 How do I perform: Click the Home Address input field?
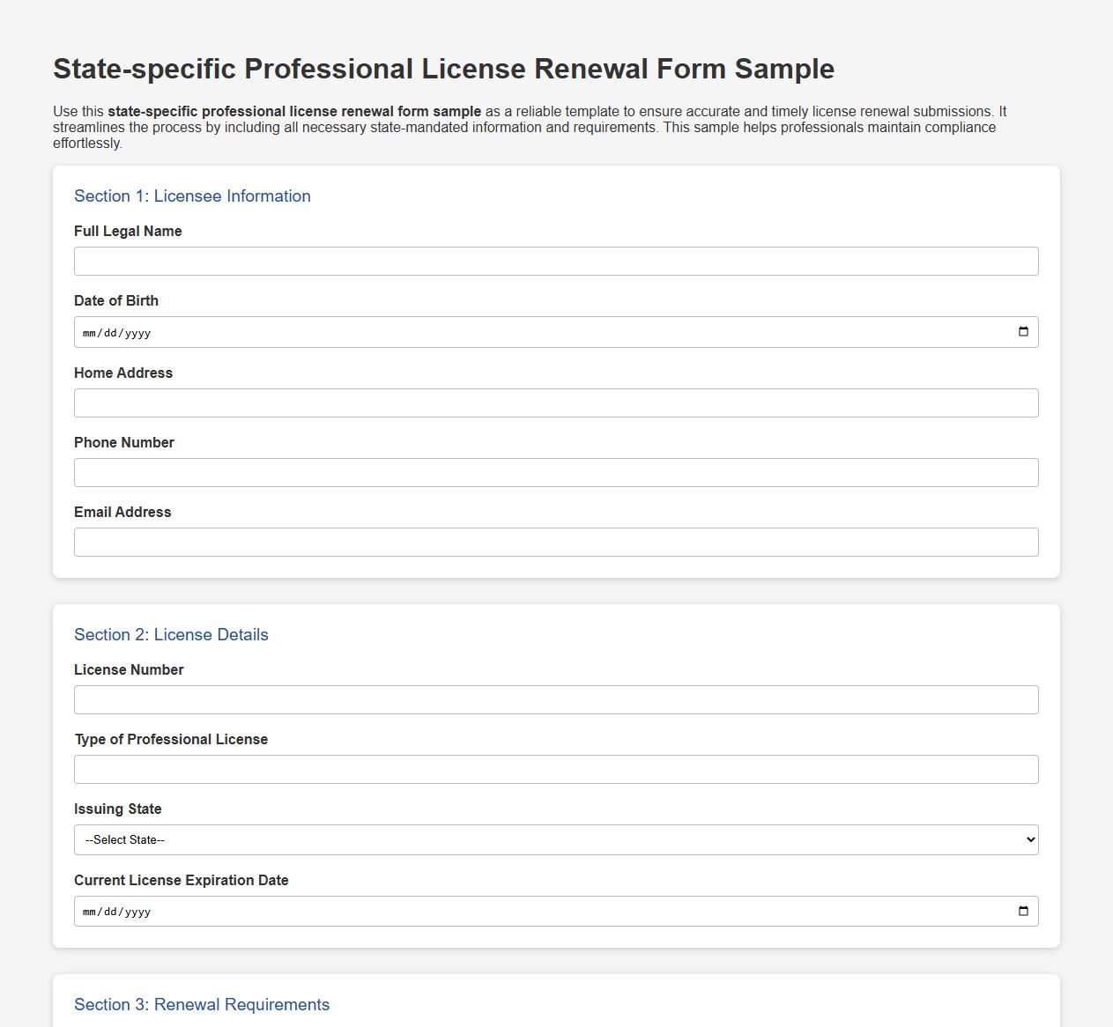pos(555,403)
